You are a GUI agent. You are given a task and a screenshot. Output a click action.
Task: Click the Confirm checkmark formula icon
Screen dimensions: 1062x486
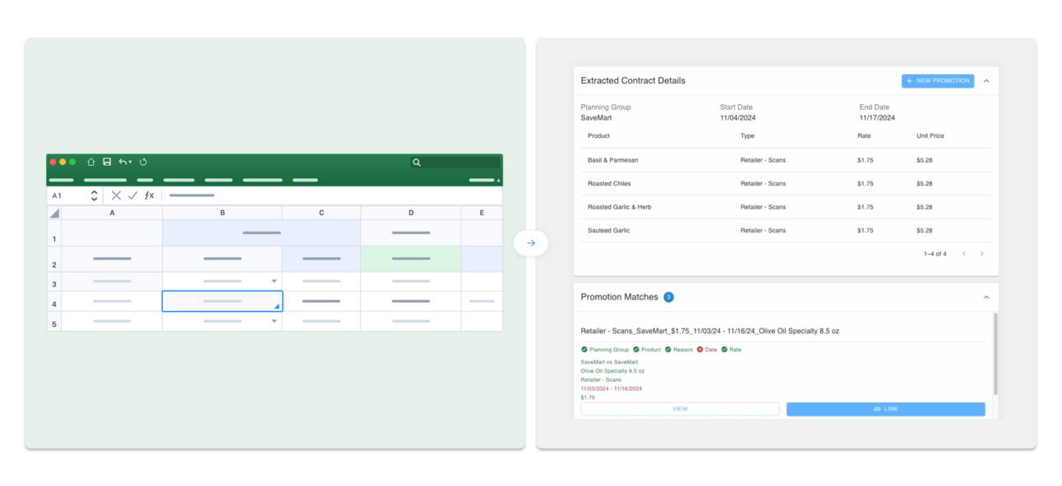[132, 195]
